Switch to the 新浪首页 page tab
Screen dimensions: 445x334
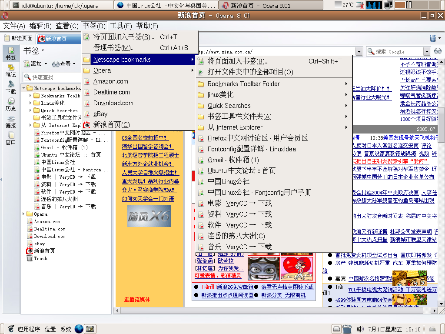pyautogui.click(x=59, y=39)
